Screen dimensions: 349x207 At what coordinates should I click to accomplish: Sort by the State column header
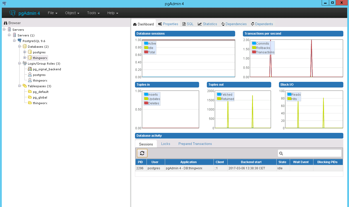[x=283, y=162]
